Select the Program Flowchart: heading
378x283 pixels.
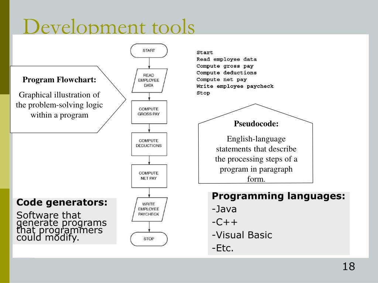(59, 80)
